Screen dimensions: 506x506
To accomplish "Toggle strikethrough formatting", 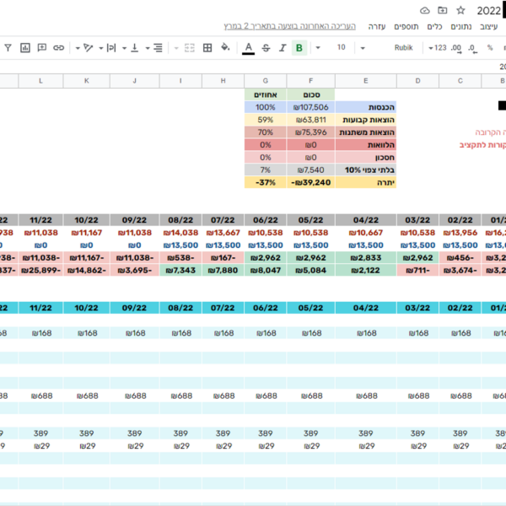I will click(266, 48).
